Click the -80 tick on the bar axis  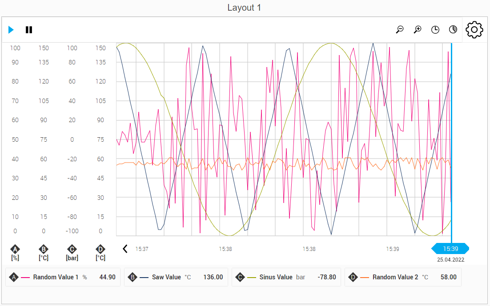[72, 217]
